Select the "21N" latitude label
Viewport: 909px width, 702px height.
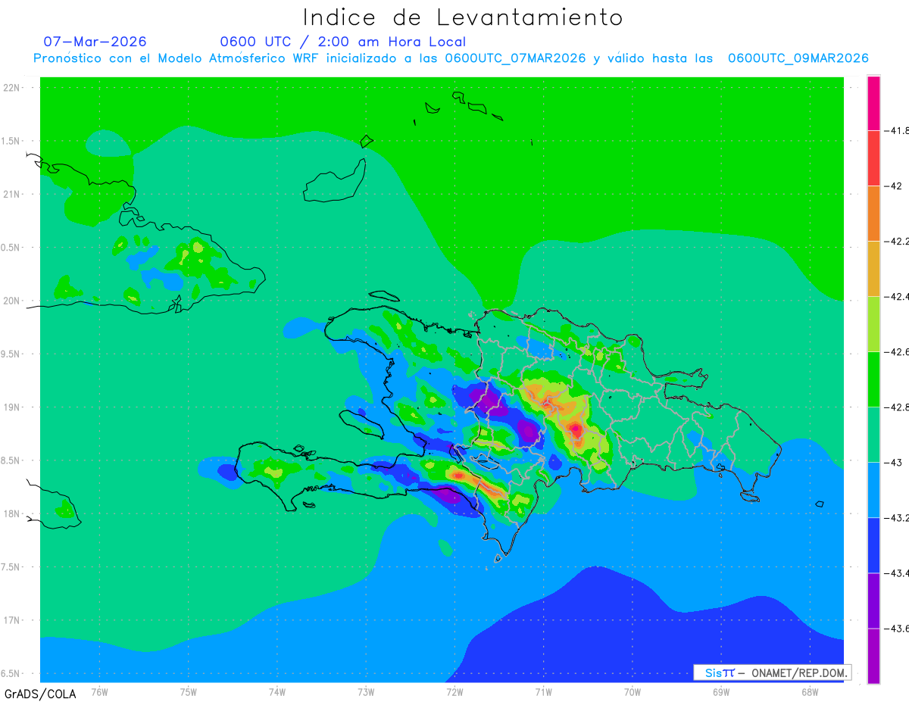pyautogui.click(x=13, y=194)
